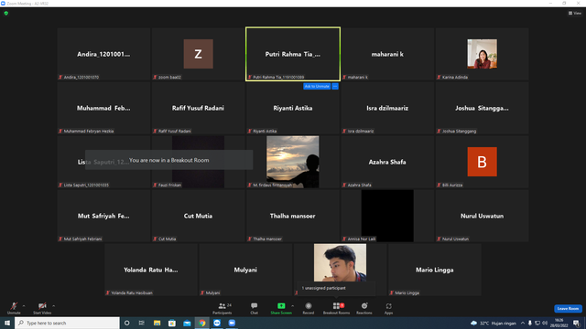Open Google Chrome from taskbar
586x329 pixels.
[201, 323]
